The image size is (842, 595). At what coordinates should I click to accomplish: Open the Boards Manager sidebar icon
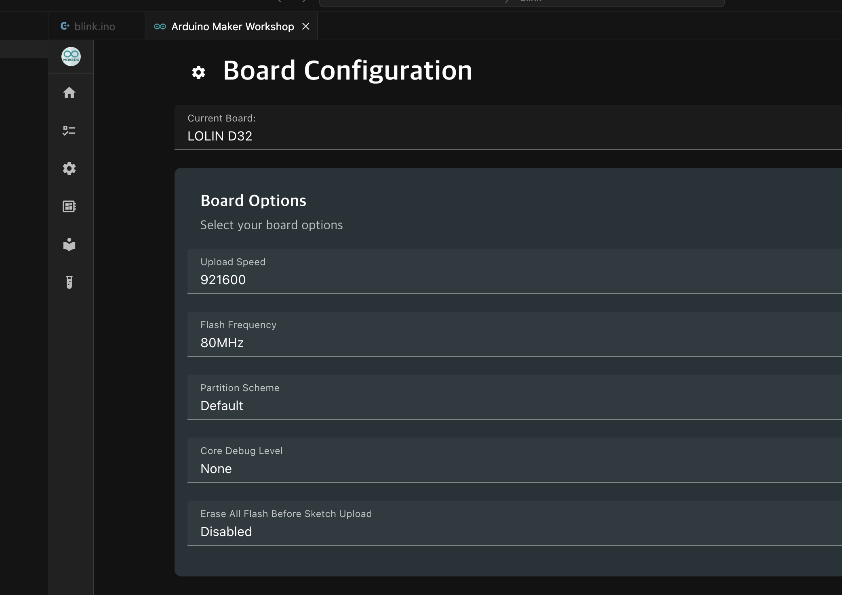[69, 206]
